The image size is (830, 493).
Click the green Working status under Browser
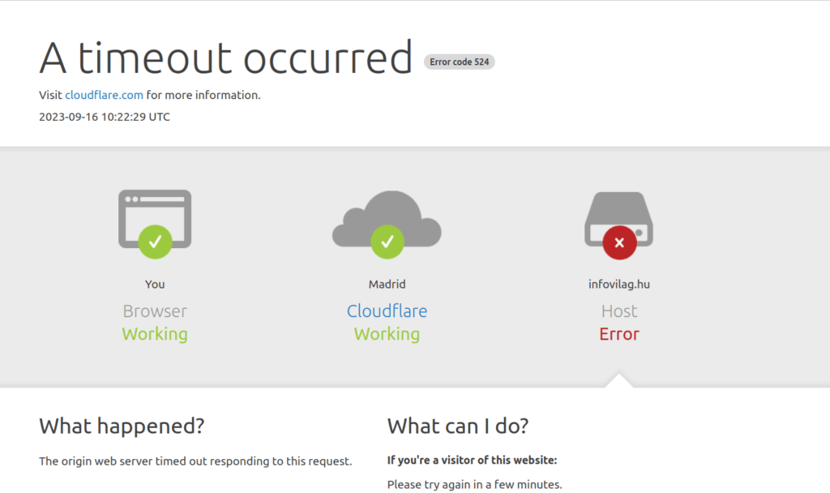[x=155, y=334]
